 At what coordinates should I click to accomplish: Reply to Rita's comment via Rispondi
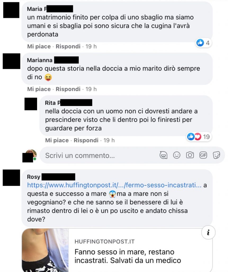(86, 140)
